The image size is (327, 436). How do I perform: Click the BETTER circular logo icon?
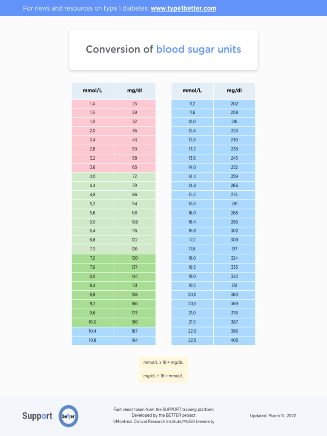pos(69,416)
